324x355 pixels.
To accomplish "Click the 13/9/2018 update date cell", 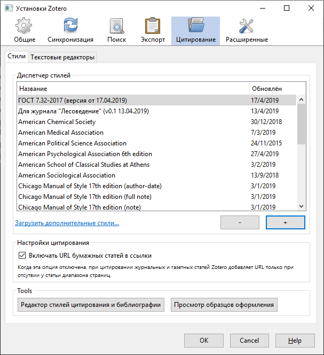I will tap(265, 175).
